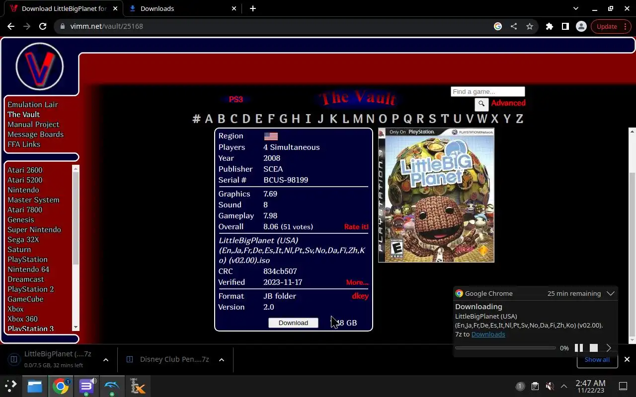Pause the download in notification
636x397 pixels.
579,348
